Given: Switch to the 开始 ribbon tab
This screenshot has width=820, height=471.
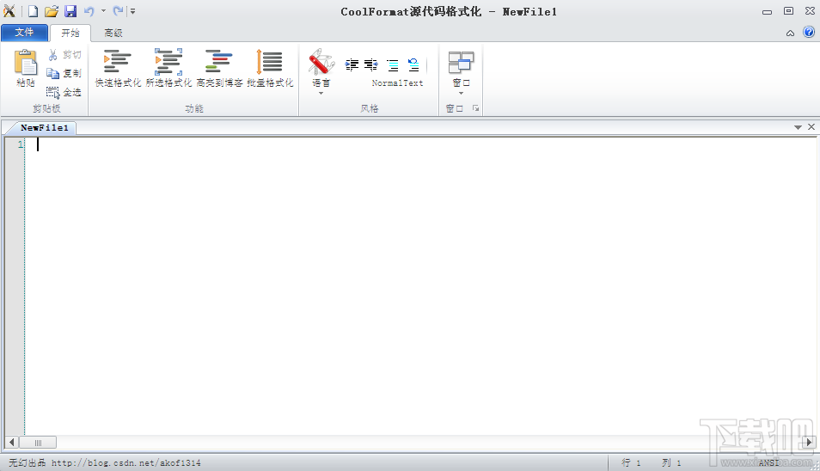Looking at the screenshot, I should (x=70, y=33).
